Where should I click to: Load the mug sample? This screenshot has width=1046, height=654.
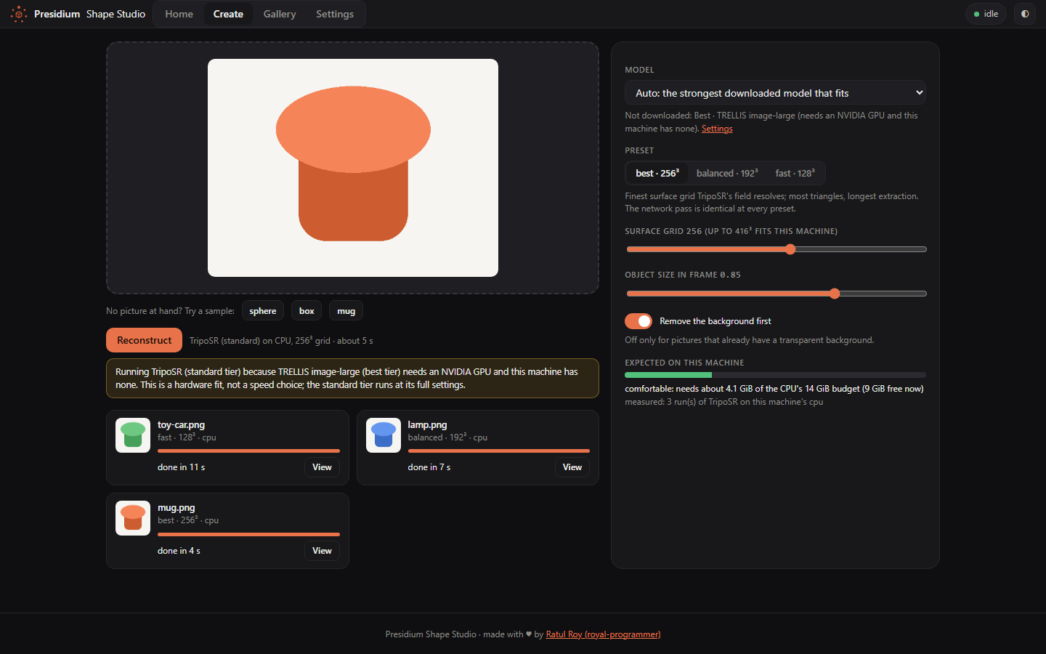(346, 311)
